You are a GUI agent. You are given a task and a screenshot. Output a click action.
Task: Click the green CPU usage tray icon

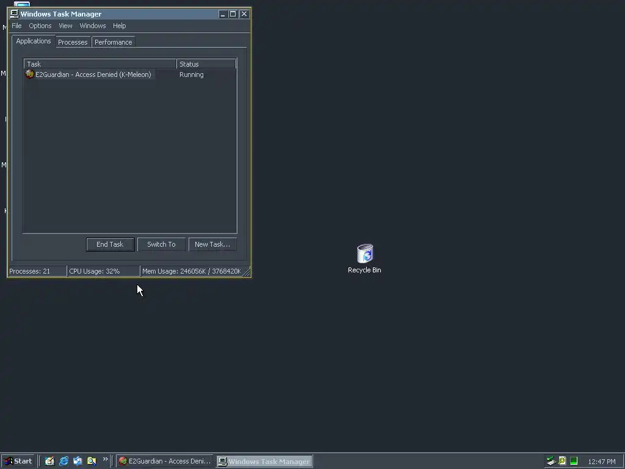pos(574,461)
